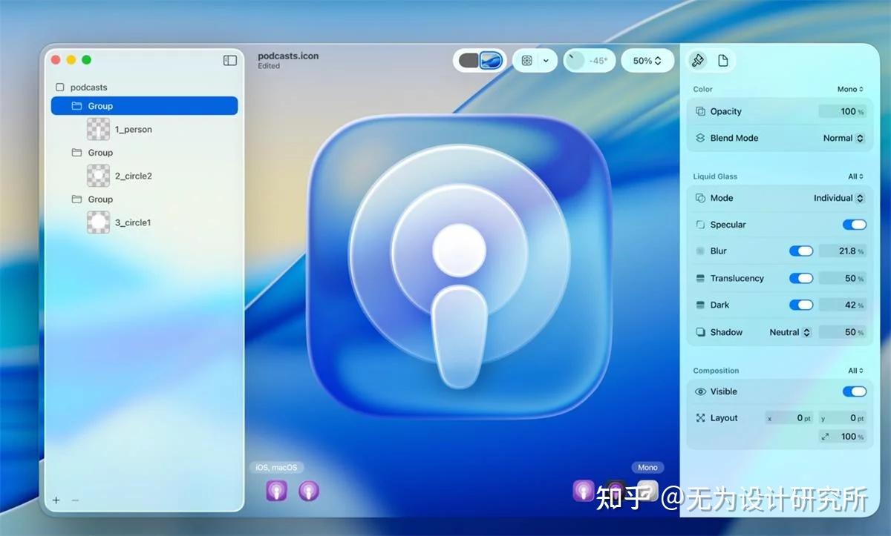This screenshot has width=891, height=536.
Task: Select the wallpaper background preview swatch
Action: pyautogui.click(x=491, y=61)
